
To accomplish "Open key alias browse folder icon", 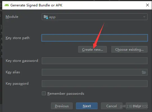I will (x=144, y=72).
